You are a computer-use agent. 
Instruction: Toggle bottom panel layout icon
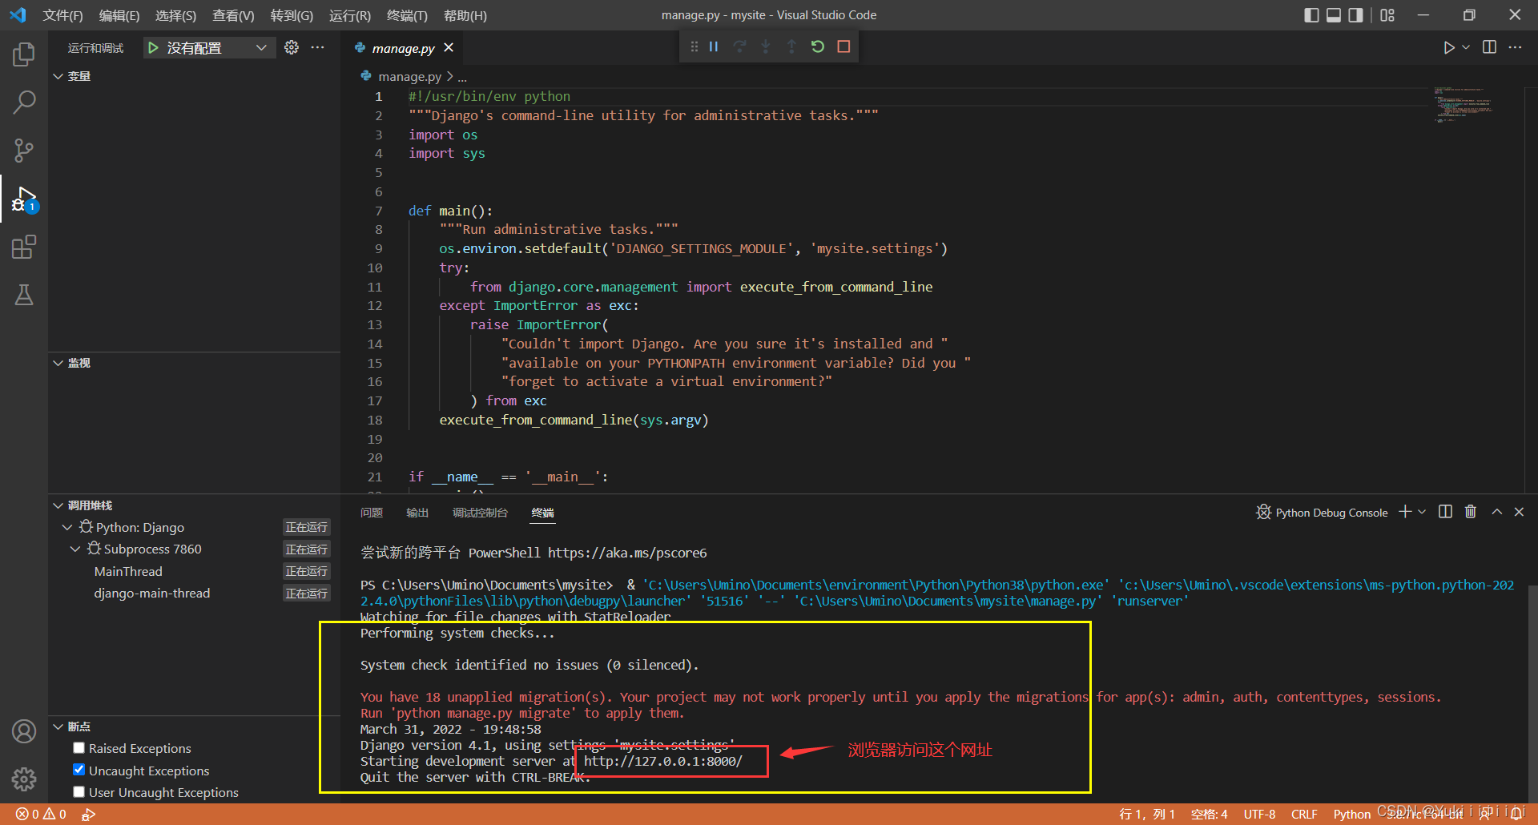[x=1334, y=15]
